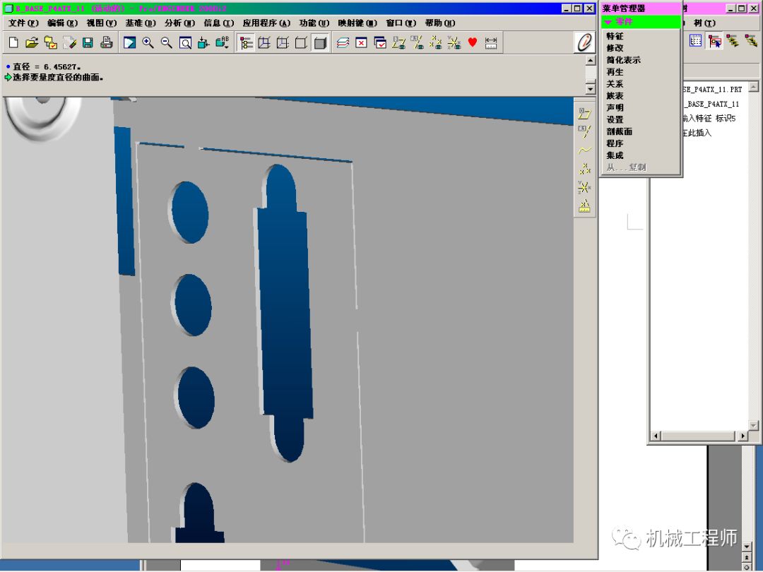763x572 pixels.
Task: Click the PTC info logo icon
Action: click(584, 42)
